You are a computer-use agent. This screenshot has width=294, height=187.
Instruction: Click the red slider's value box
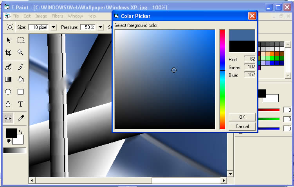pos(287,110)
